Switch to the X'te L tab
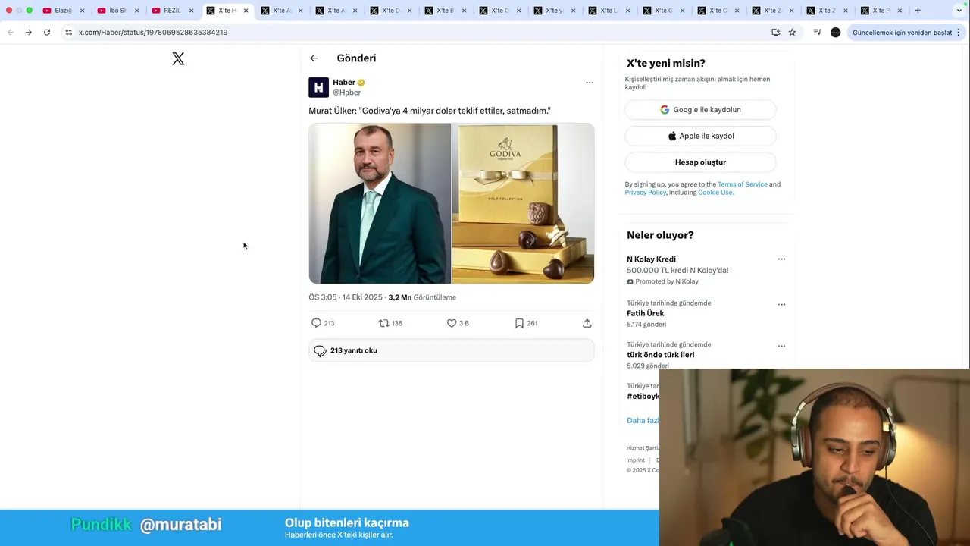 click(x=609, y=11)
